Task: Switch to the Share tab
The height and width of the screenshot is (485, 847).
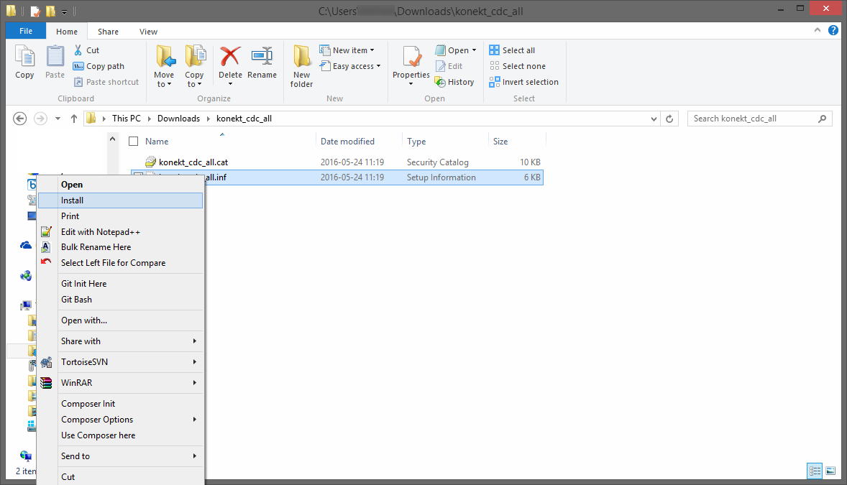Action: tap(108, 32)
